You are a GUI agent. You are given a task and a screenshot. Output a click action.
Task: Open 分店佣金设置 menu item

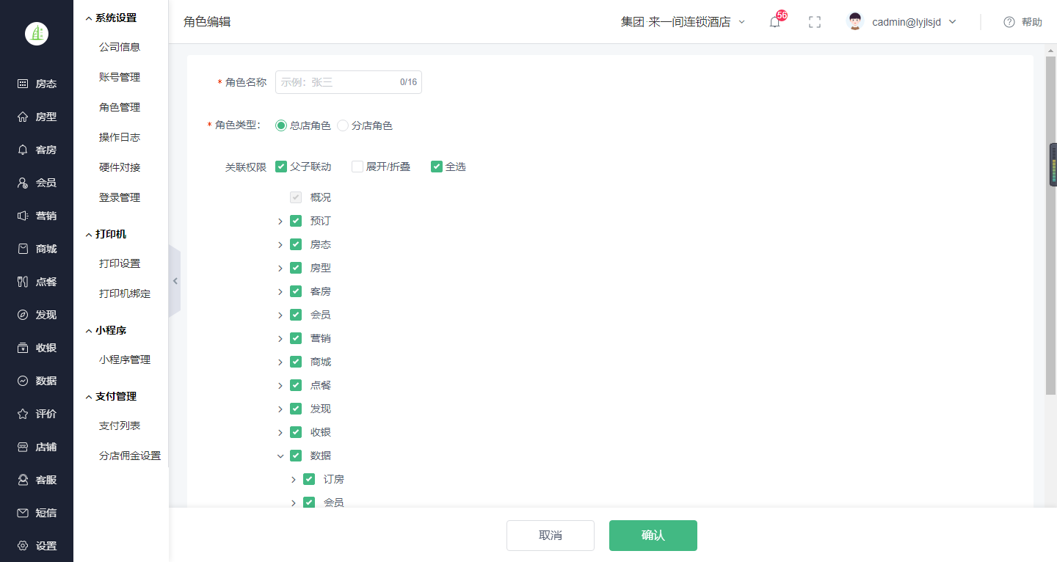point(130,456)
